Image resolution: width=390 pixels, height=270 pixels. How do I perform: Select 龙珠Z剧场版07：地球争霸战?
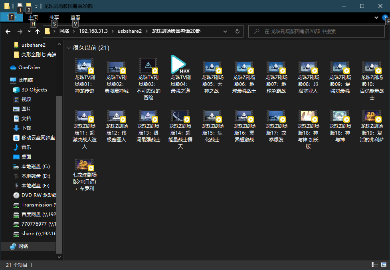[x=276, y=77]
